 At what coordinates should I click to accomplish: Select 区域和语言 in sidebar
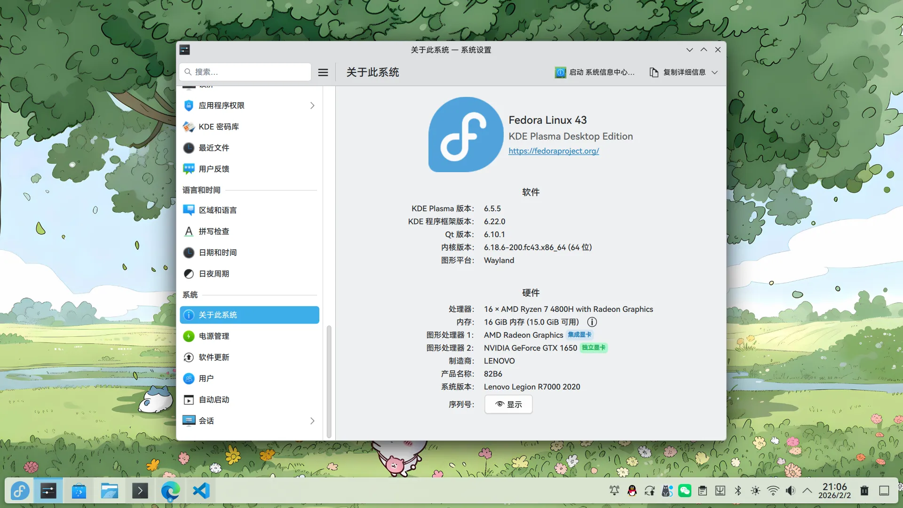219,210
